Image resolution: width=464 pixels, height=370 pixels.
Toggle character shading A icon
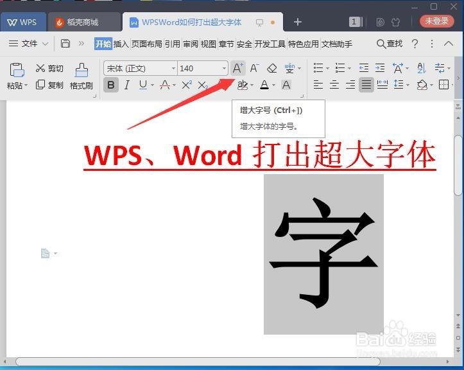[x=286, y=85]
